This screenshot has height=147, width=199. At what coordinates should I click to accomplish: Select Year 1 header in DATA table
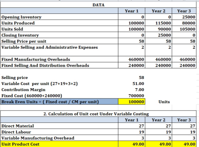pos(131,11)
